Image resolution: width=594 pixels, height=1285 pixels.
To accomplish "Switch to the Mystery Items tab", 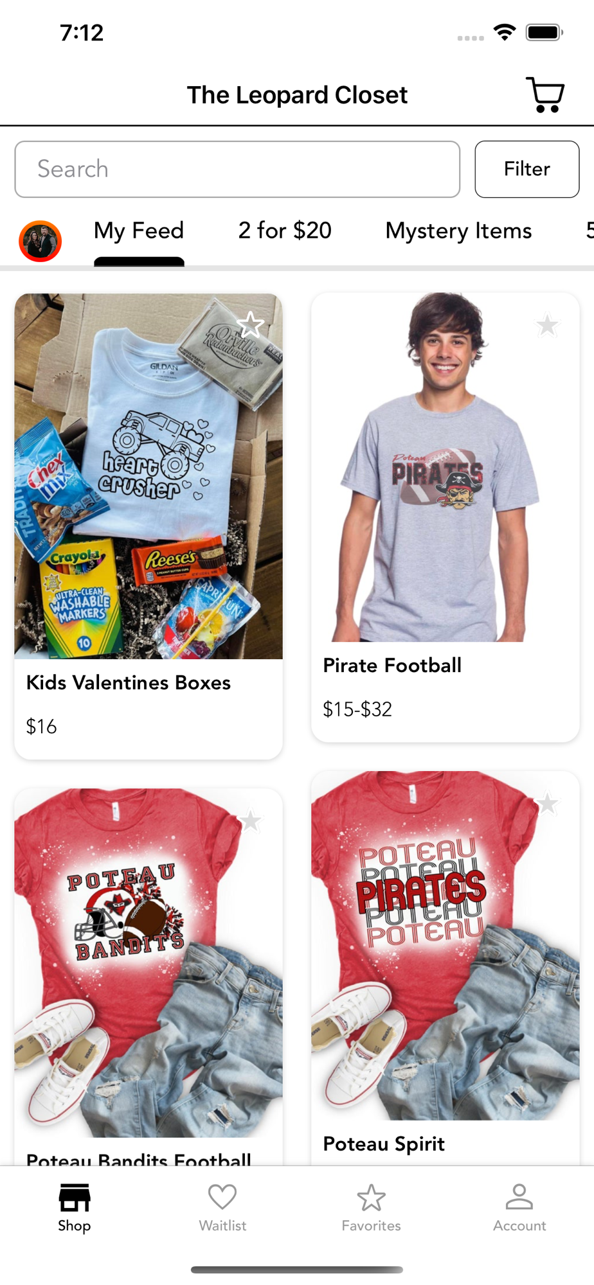I will 458,231.
